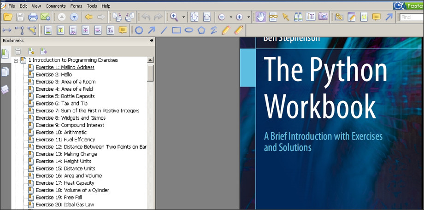This screenshot has width=424, height=210.
Task: Click the Snapshot camera tool
Action: (323, 17)
